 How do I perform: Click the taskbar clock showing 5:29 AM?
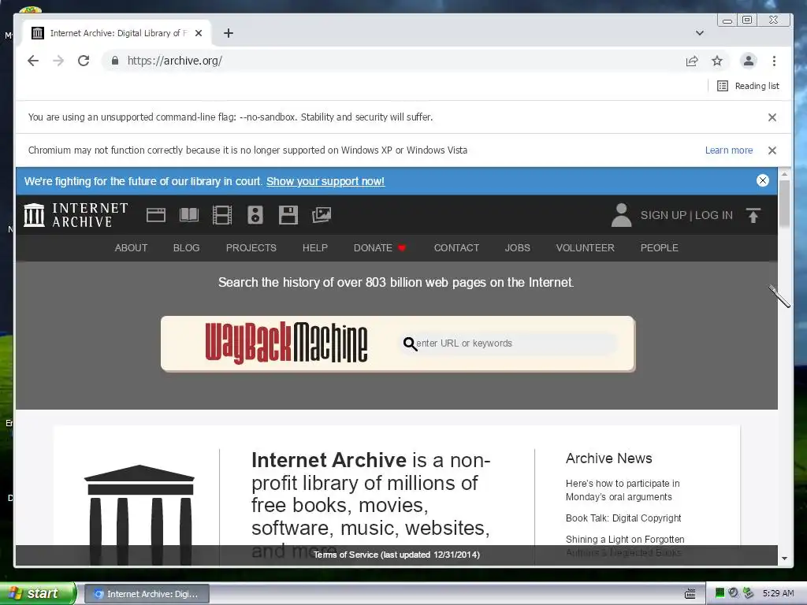point(778,593)
